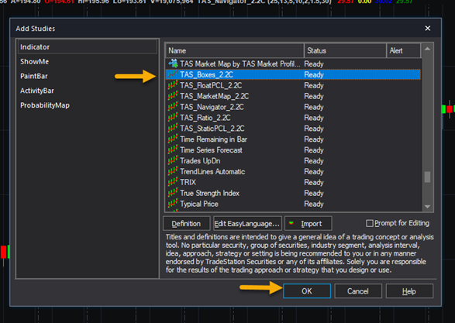Select TAS_StaticPCL_2.2C in the list
Screen dimensions: 455x323
click(293, 128)
